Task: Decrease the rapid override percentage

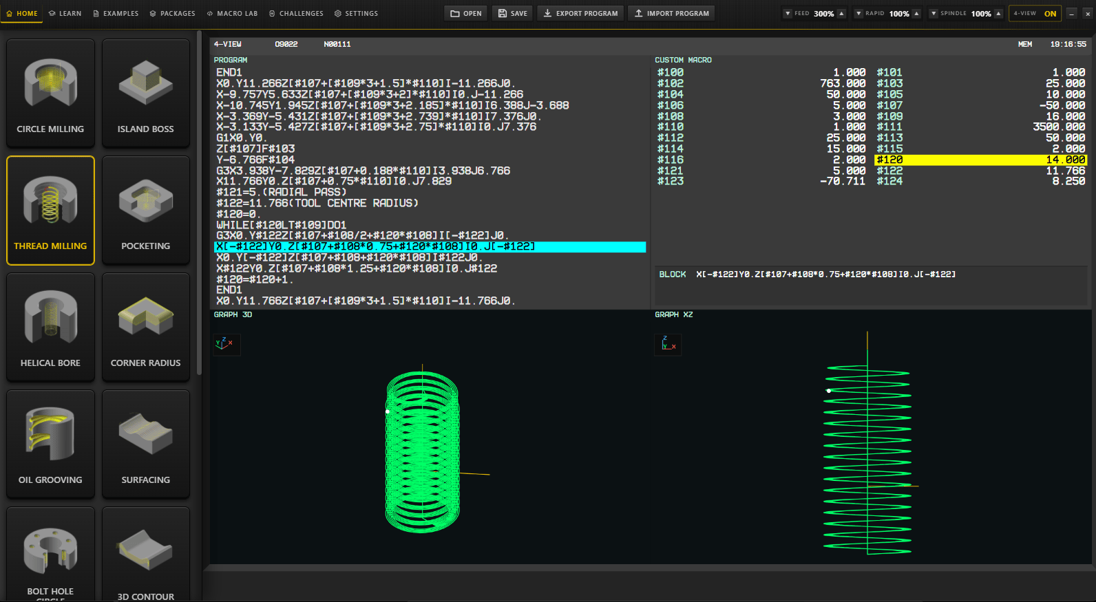Action: coord(858,13)
